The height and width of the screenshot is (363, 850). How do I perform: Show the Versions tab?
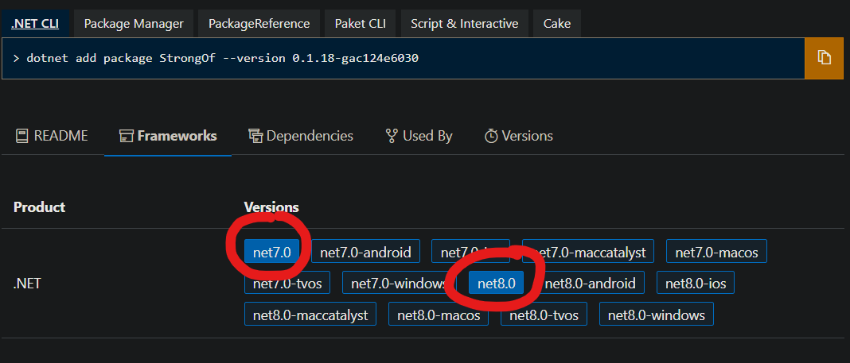coord(518,136)
